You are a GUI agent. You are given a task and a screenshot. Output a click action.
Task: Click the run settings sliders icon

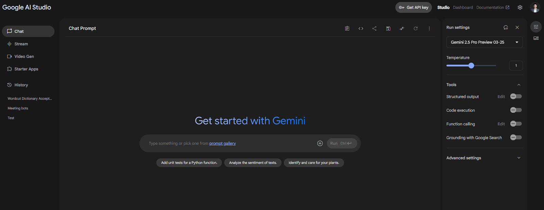536,27
